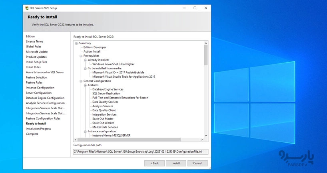Select Edition: Developer tree entry
327x173 pixels.
pos(95,47)
